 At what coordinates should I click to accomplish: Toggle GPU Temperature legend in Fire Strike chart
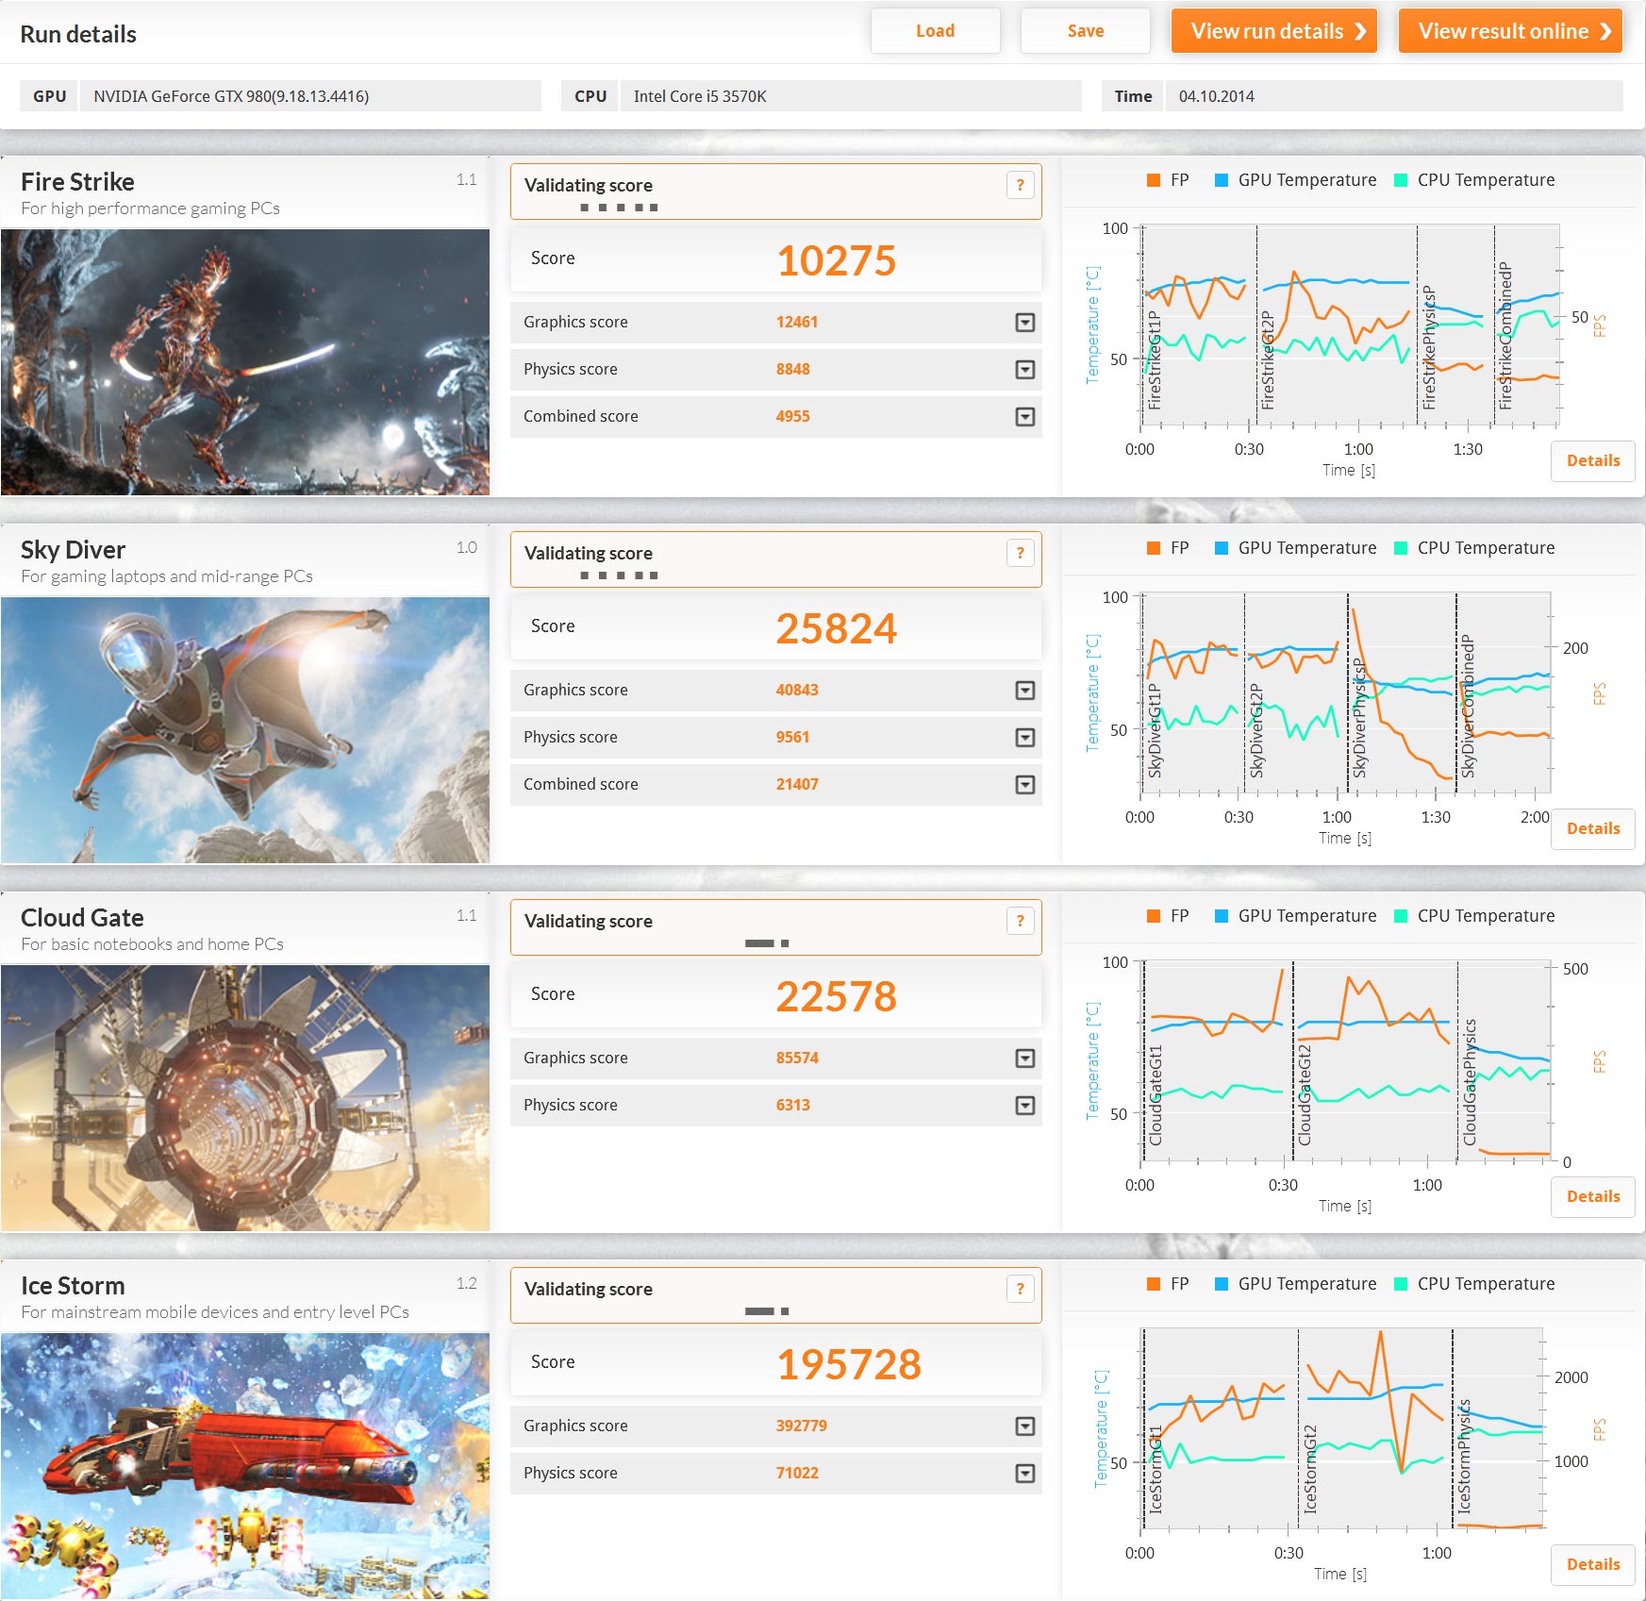click(x=1295, y=180)
